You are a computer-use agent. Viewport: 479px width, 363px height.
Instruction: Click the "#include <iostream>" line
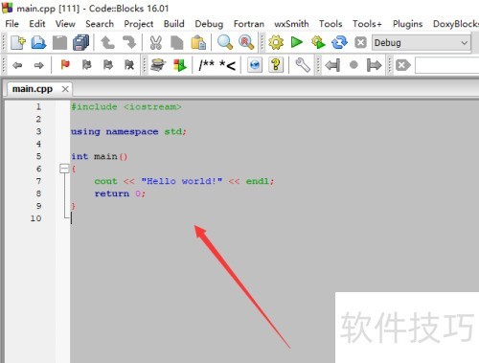click(126, 107)
